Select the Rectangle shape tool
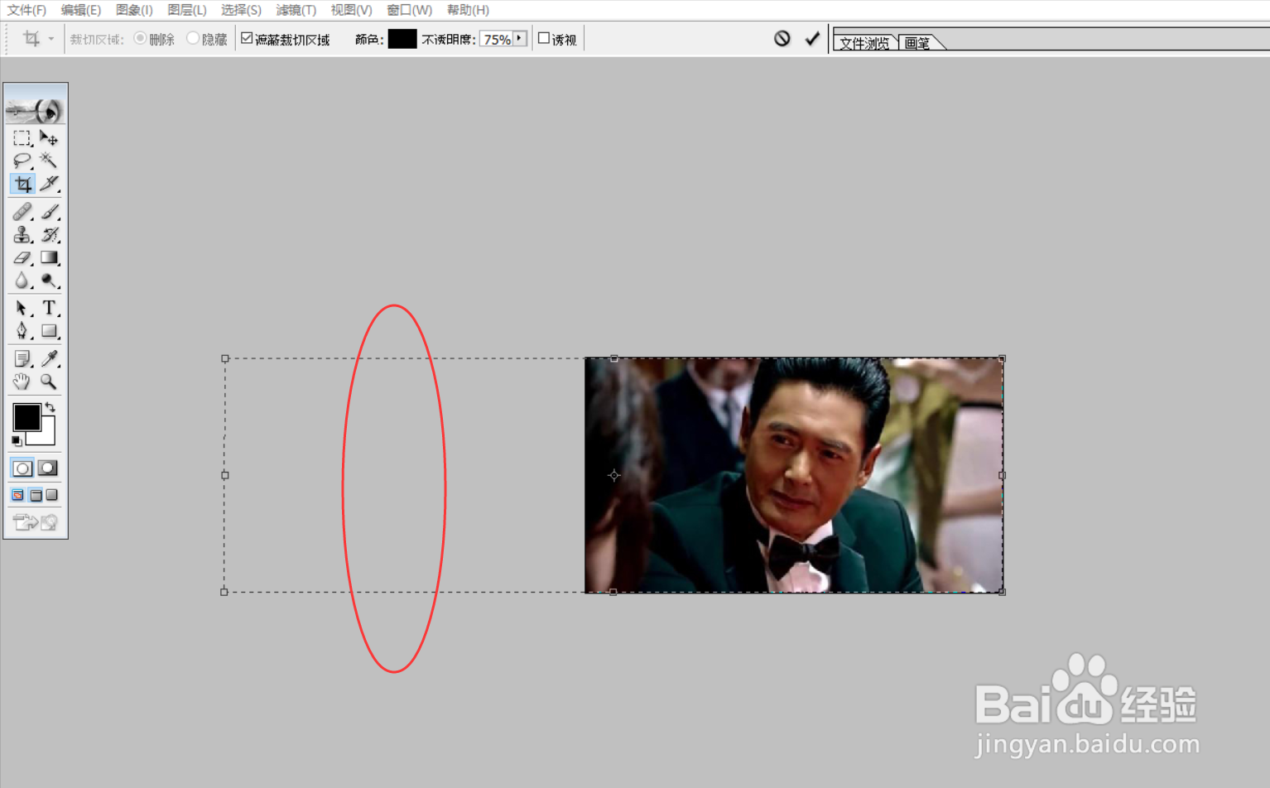 (x=49, y=331)
